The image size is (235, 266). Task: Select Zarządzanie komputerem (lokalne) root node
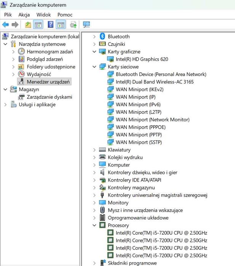[x=45, y=37]
